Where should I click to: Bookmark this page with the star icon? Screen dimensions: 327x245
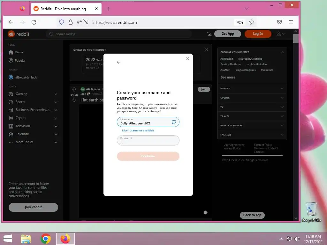[252, 22]
